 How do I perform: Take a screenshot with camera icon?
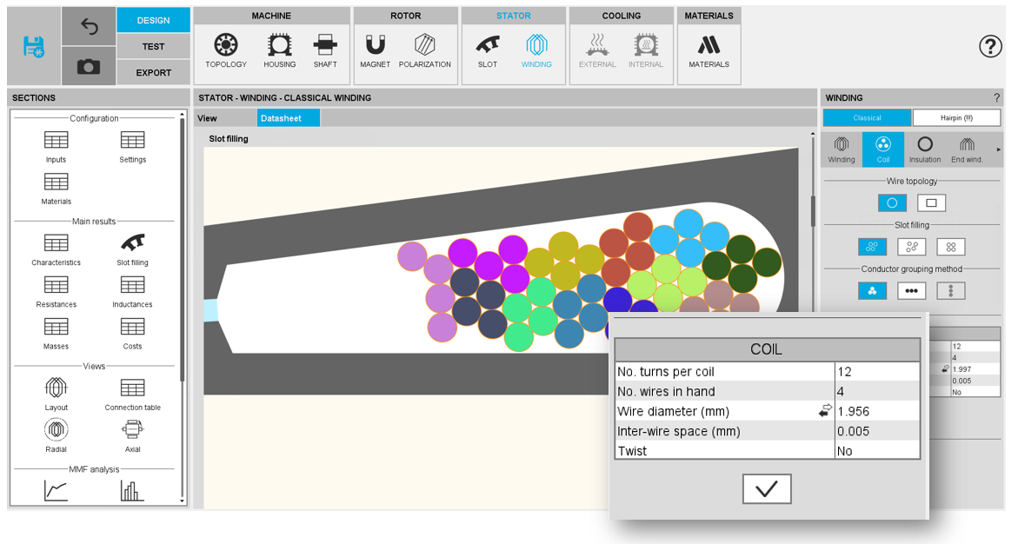coord(89,66)
